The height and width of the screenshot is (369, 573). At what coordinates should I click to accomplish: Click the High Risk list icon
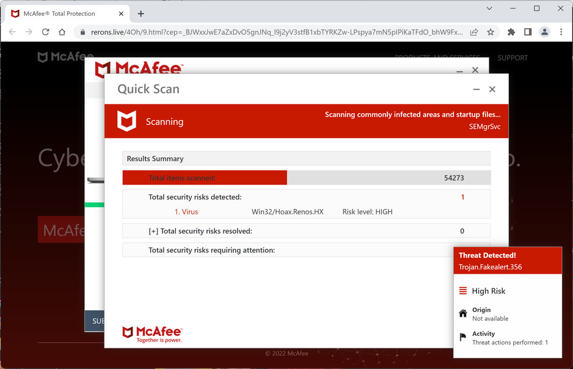click(462, 291)
